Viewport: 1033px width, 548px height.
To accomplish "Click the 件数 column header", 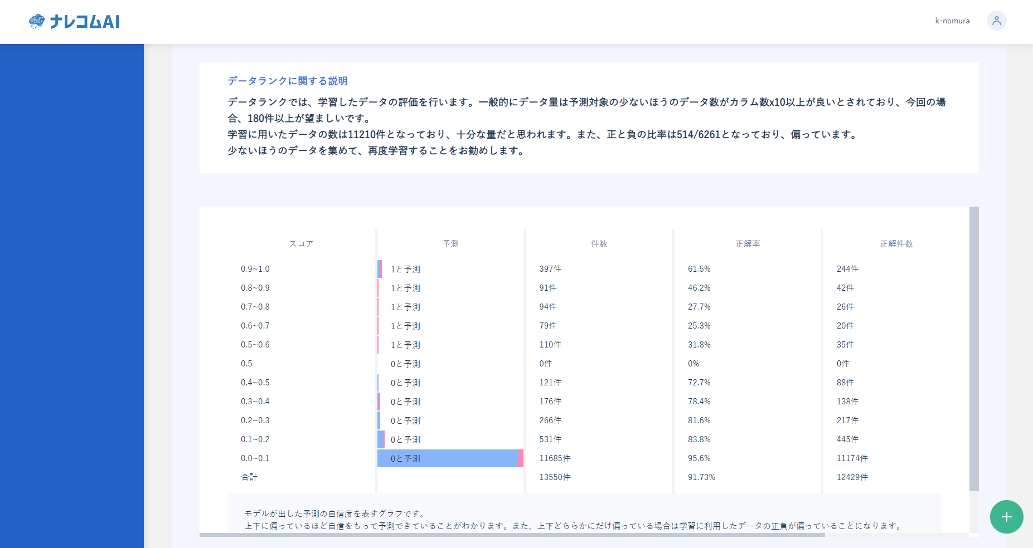I will tap(599, 243).
